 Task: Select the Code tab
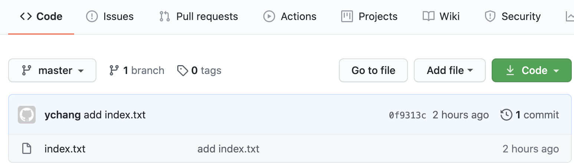[x=41, y=16]
